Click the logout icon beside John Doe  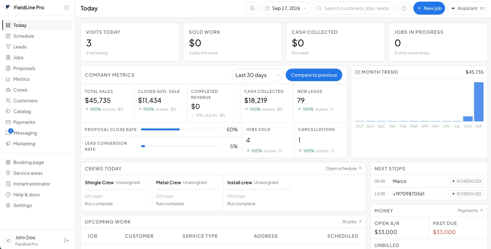66,240
